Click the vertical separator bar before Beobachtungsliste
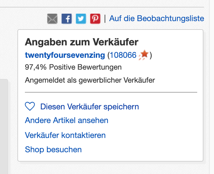 click(x=105, y=19)
